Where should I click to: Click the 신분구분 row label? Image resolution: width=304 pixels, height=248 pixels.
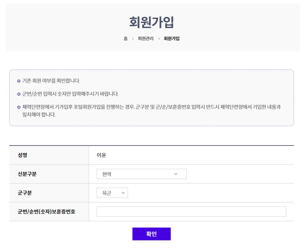coord(27,174)
